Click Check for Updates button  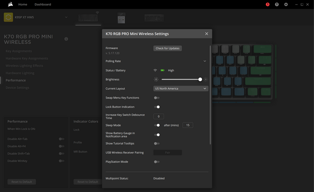168,48
